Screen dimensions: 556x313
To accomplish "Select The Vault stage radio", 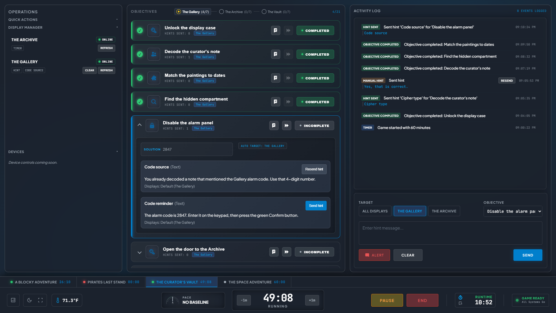I will click(264, 12).
